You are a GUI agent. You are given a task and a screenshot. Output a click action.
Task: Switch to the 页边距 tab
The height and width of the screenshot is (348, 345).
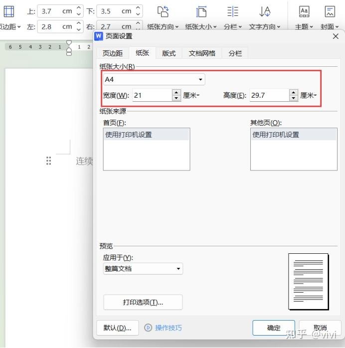113,53
